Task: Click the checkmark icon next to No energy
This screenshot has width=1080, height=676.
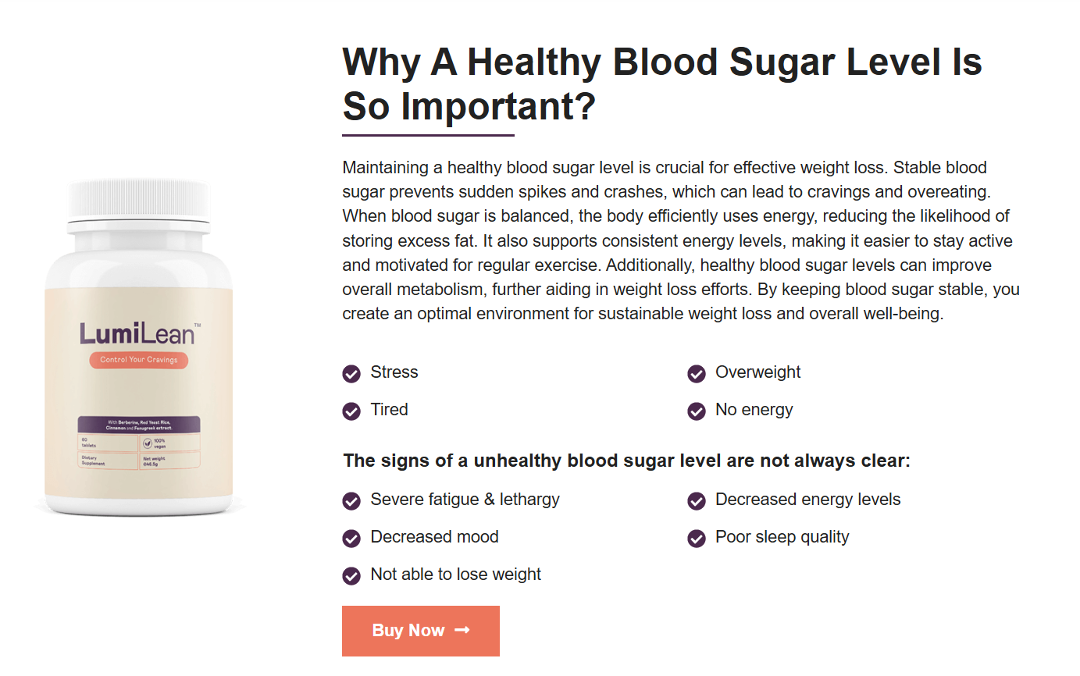Action: click(x=697, y=411)
